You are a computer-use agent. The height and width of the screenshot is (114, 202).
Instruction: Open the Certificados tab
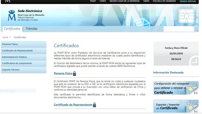[12, 29]
